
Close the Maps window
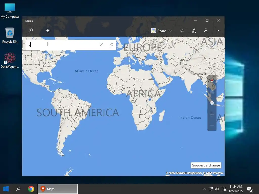(219, 20)
